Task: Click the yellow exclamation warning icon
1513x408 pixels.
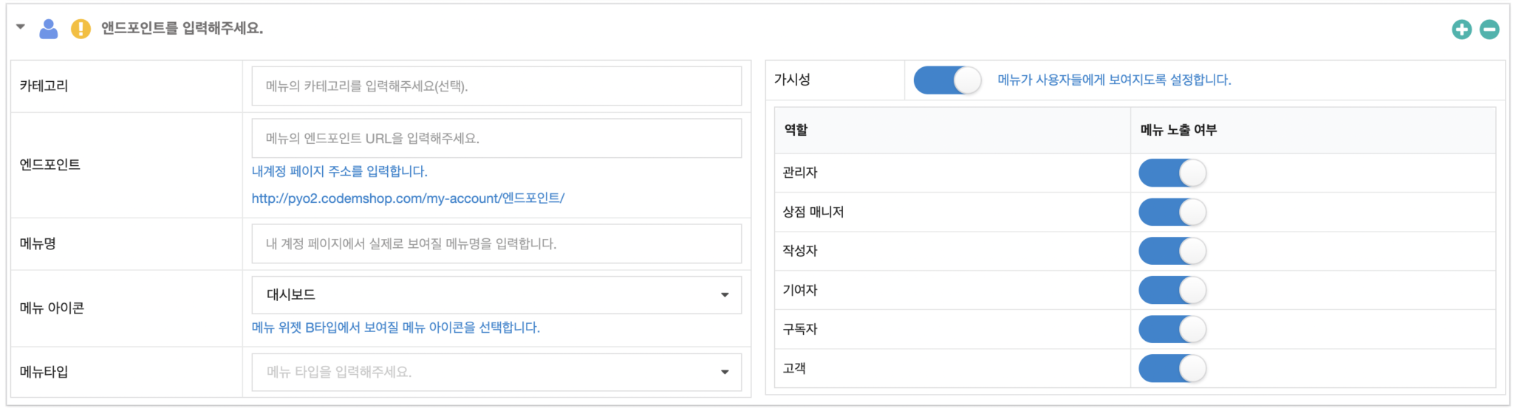Action: click(81, 30)
